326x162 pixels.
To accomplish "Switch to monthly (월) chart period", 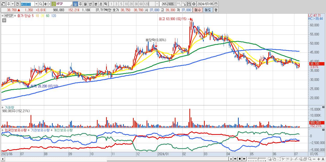I will (85, 4).
